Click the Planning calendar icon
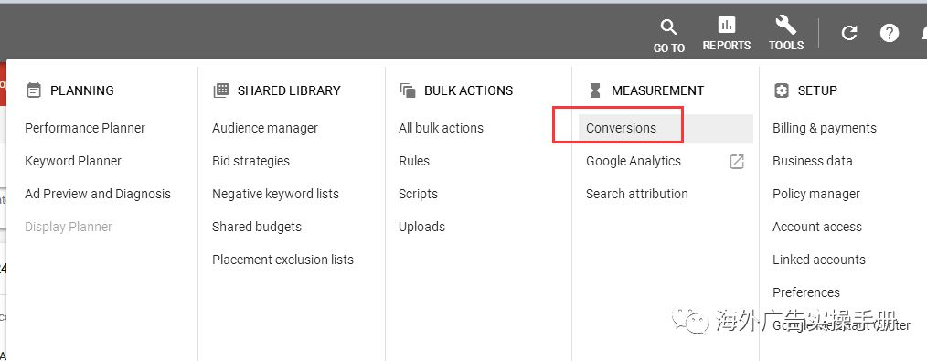The image size is (927, 361). tap(34, 90)
